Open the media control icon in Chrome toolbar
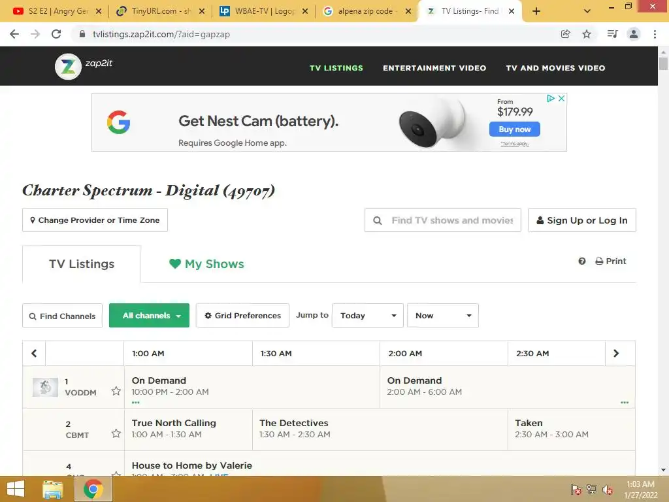Image resolution: width=669 pixels, height=502 pixels. point(612,34)
